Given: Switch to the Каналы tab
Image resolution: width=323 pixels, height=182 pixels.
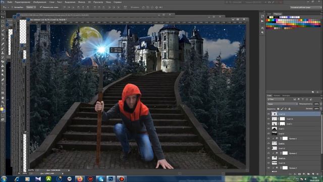Looking at the screenshot, I should [277, 96].
